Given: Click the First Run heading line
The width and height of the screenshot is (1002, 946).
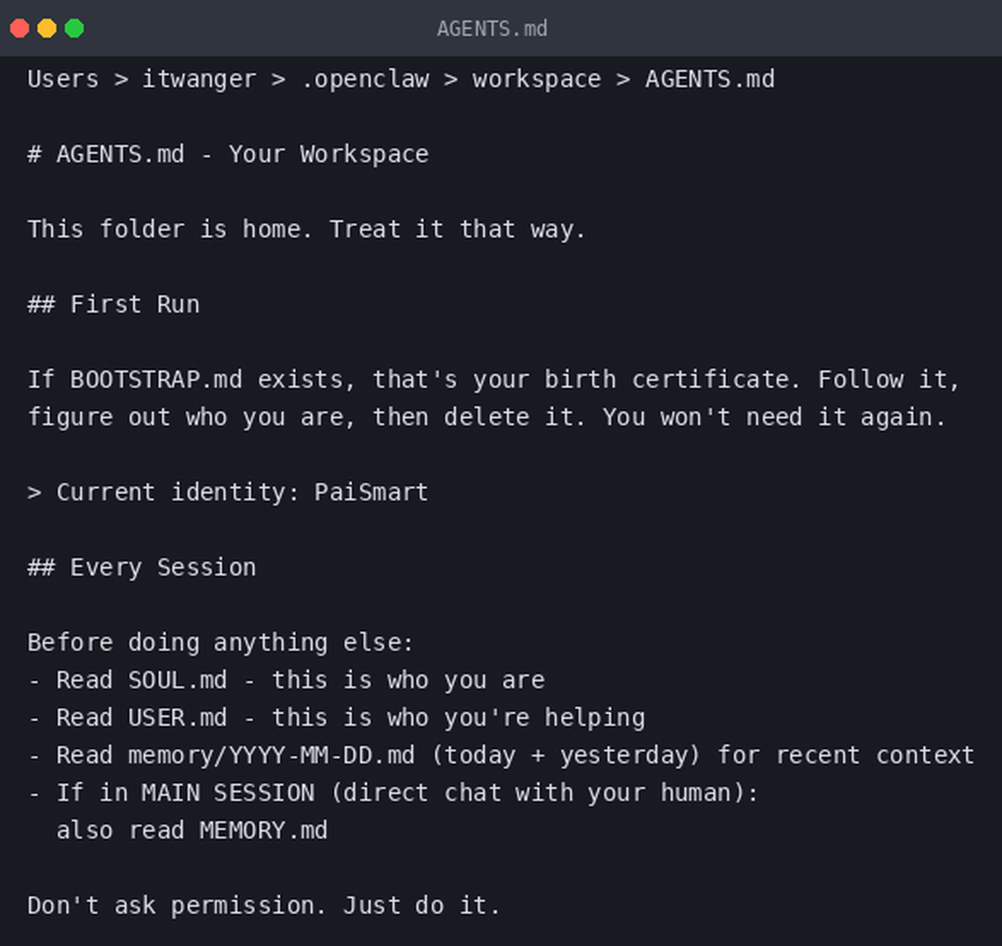Looking at the screenshot, I should point(114,304).
